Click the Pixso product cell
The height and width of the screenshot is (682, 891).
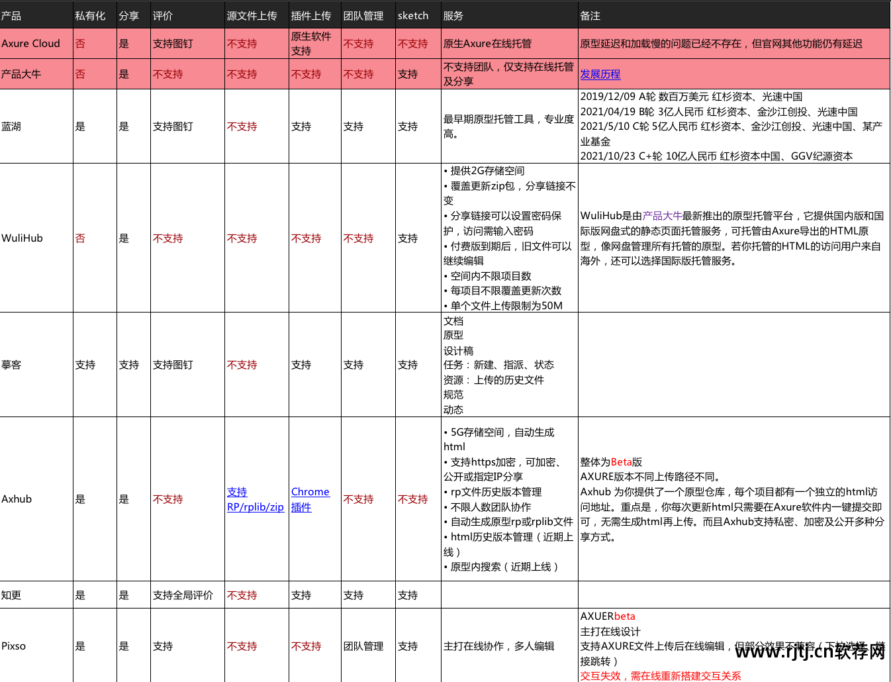36,646
